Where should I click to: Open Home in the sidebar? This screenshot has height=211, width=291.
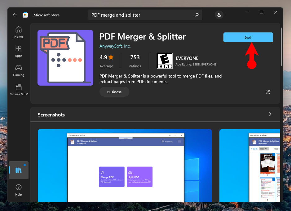click(19, 32)
